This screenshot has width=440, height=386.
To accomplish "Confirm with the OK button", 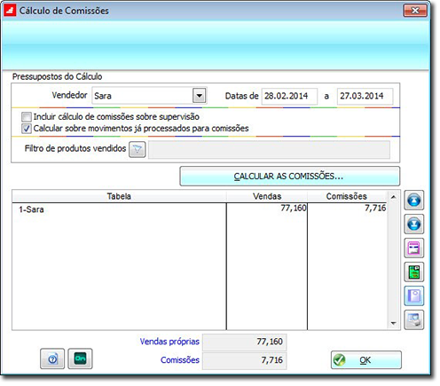I will 366,360.
